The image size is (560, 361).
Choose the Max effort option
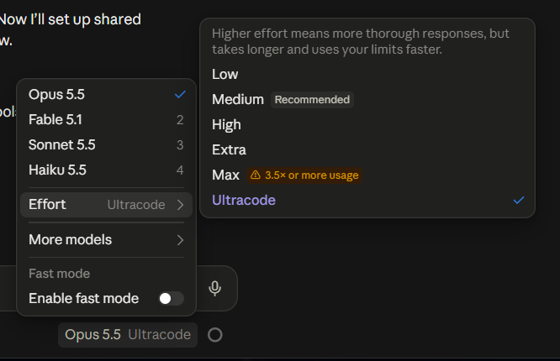[x=367, y=175]
